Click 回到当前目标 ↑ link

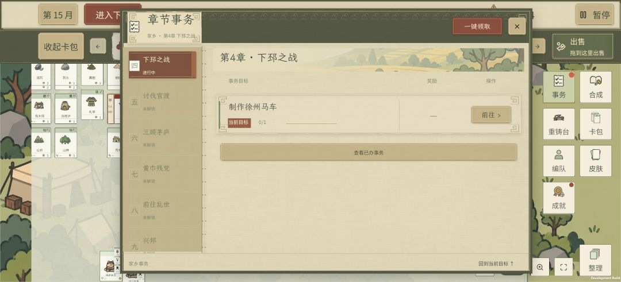coord(496,264)
